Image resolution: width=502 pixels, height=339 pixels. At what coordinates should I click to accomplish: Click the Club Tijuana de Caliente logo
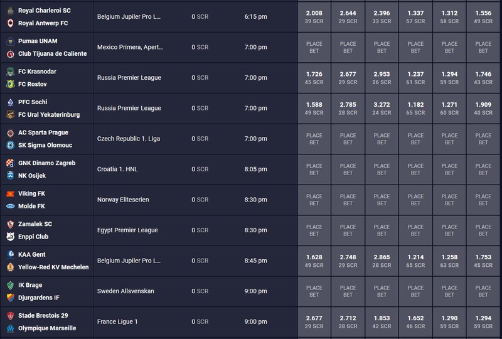coord(10,53)
